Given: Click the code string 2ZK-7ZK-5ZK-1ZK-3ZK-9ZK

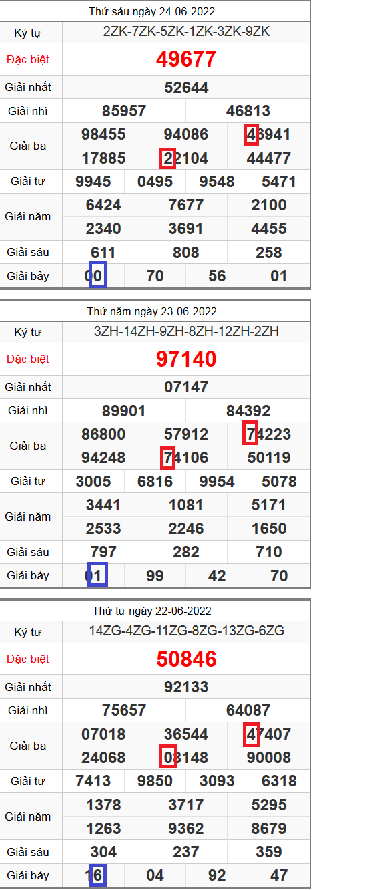Looking at the screenshot, I should pos(187,31).
